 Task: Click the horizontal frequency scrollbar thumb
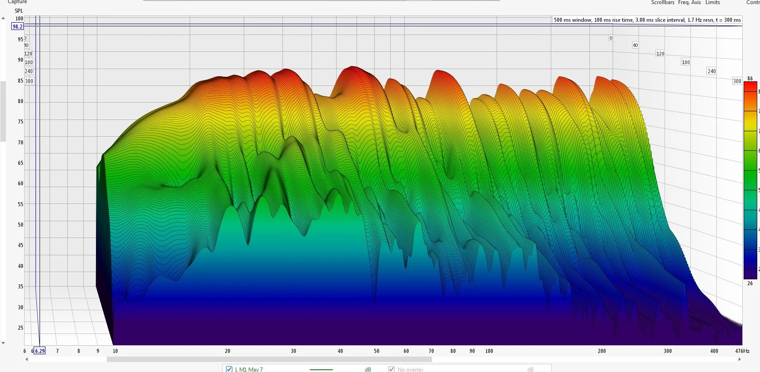269,359
